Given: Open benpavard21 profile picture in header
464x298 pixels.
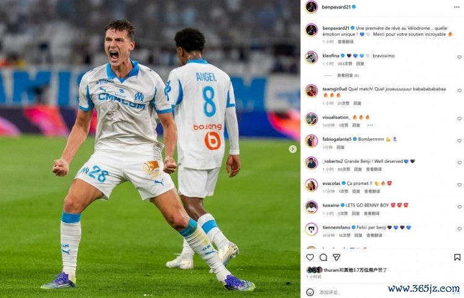Looking at the screenshot, I should 311,7.
